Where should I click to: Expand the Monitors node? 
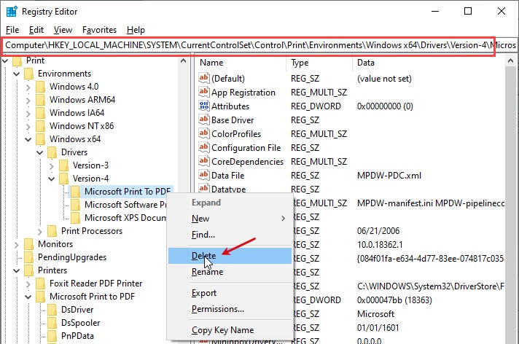(17, 245)
